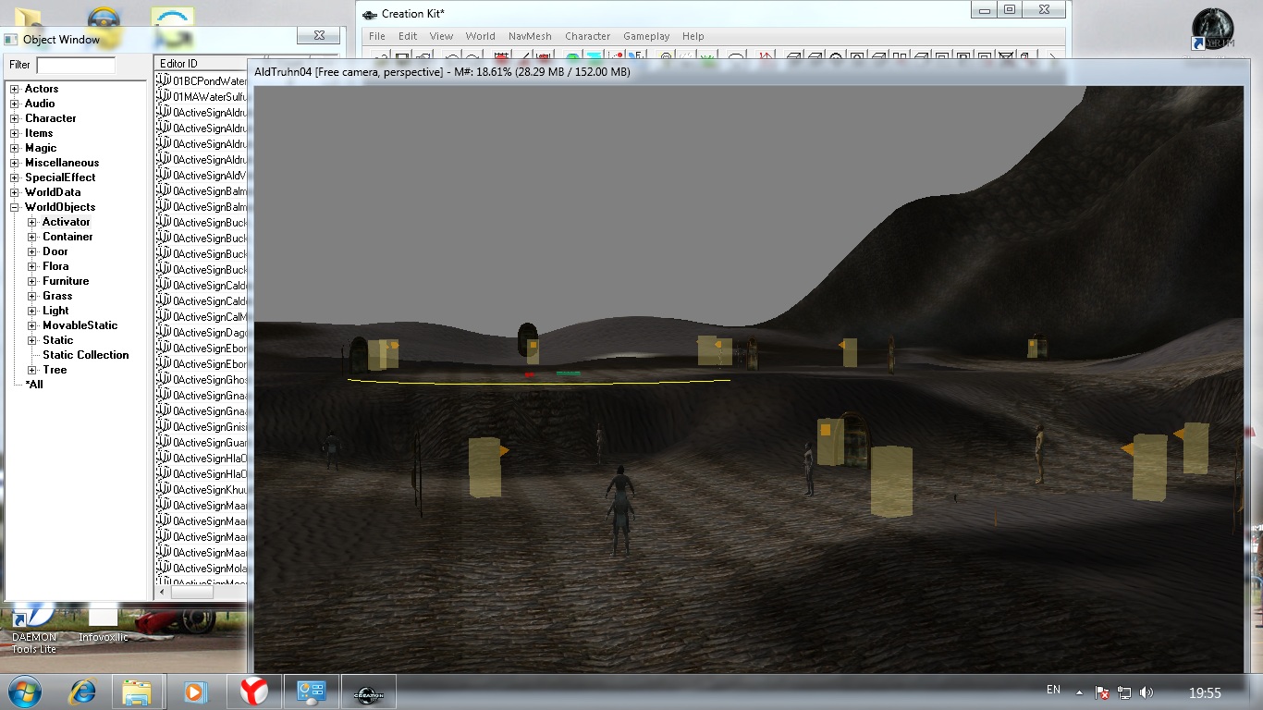The height and width of the screenshot is (710, 1263).
Task: Open Windows Media Player from the taskbar
Action: tap(195, 692)
